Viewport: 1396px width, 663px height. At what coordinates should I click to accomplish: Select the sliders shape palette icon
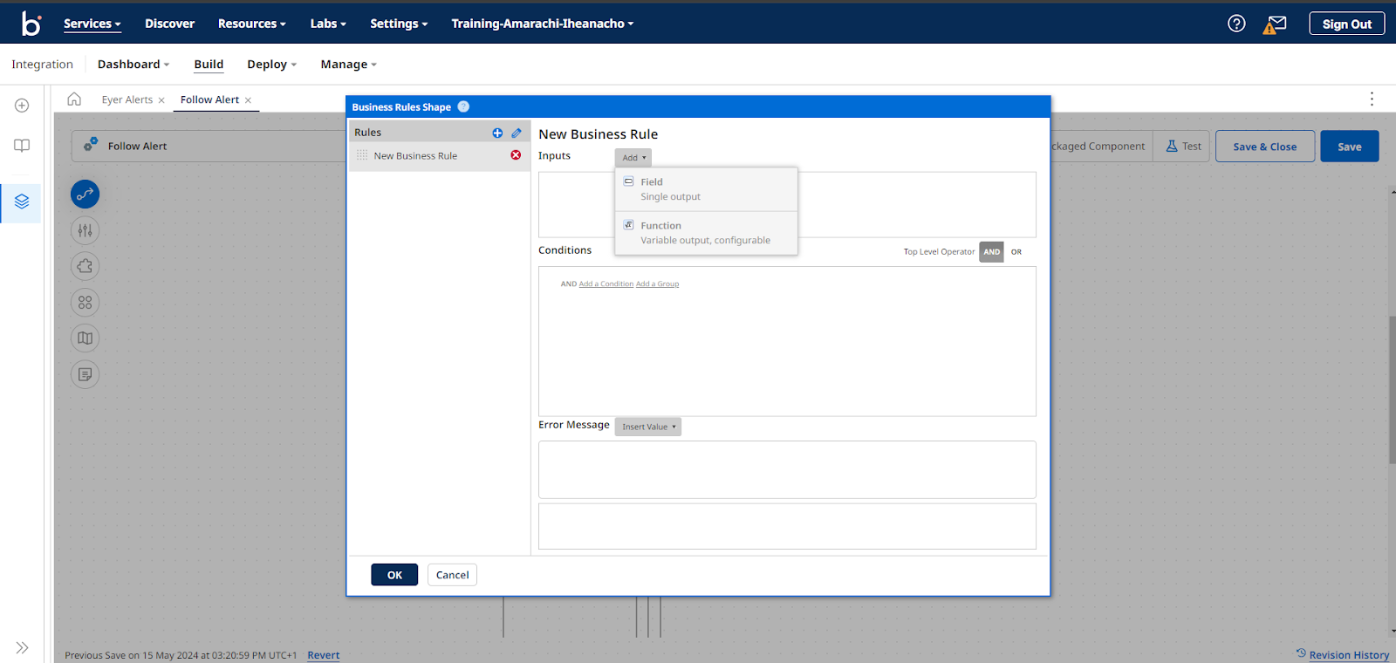(x=85, y=230)
